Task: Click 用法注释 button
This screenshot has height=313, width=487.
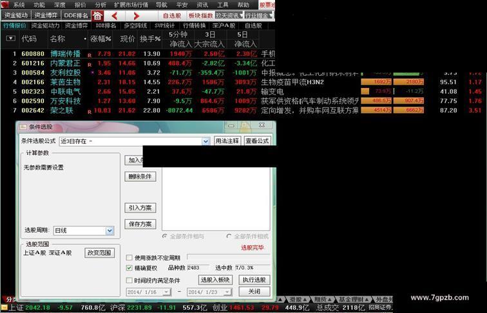Action: [x=227, y=141]
